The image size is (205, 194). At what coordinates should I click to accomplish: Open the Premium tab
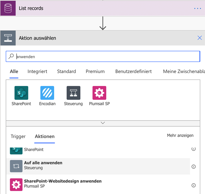coord(95,71)
